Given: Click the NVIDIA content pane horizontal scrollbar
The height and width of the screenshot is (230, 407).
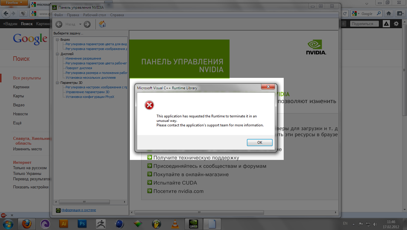Looking at the screenshot, I should [x=199, y=212].
